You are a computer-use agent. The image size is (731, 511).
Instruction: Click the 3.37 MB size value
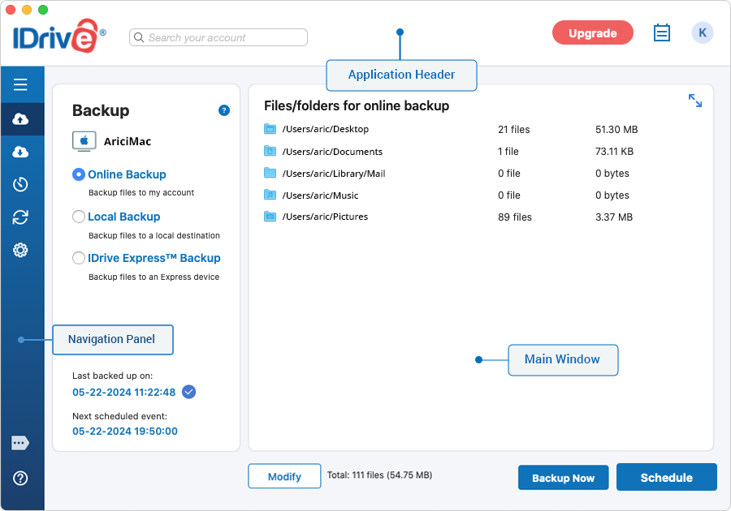[x=613, y=217]
